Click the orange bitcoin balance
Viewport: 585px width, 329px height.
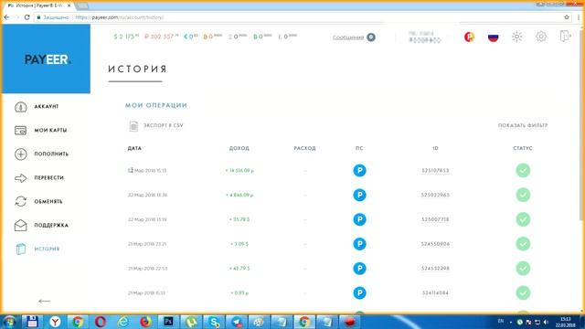pyautogui.click(x=212, y=37)
